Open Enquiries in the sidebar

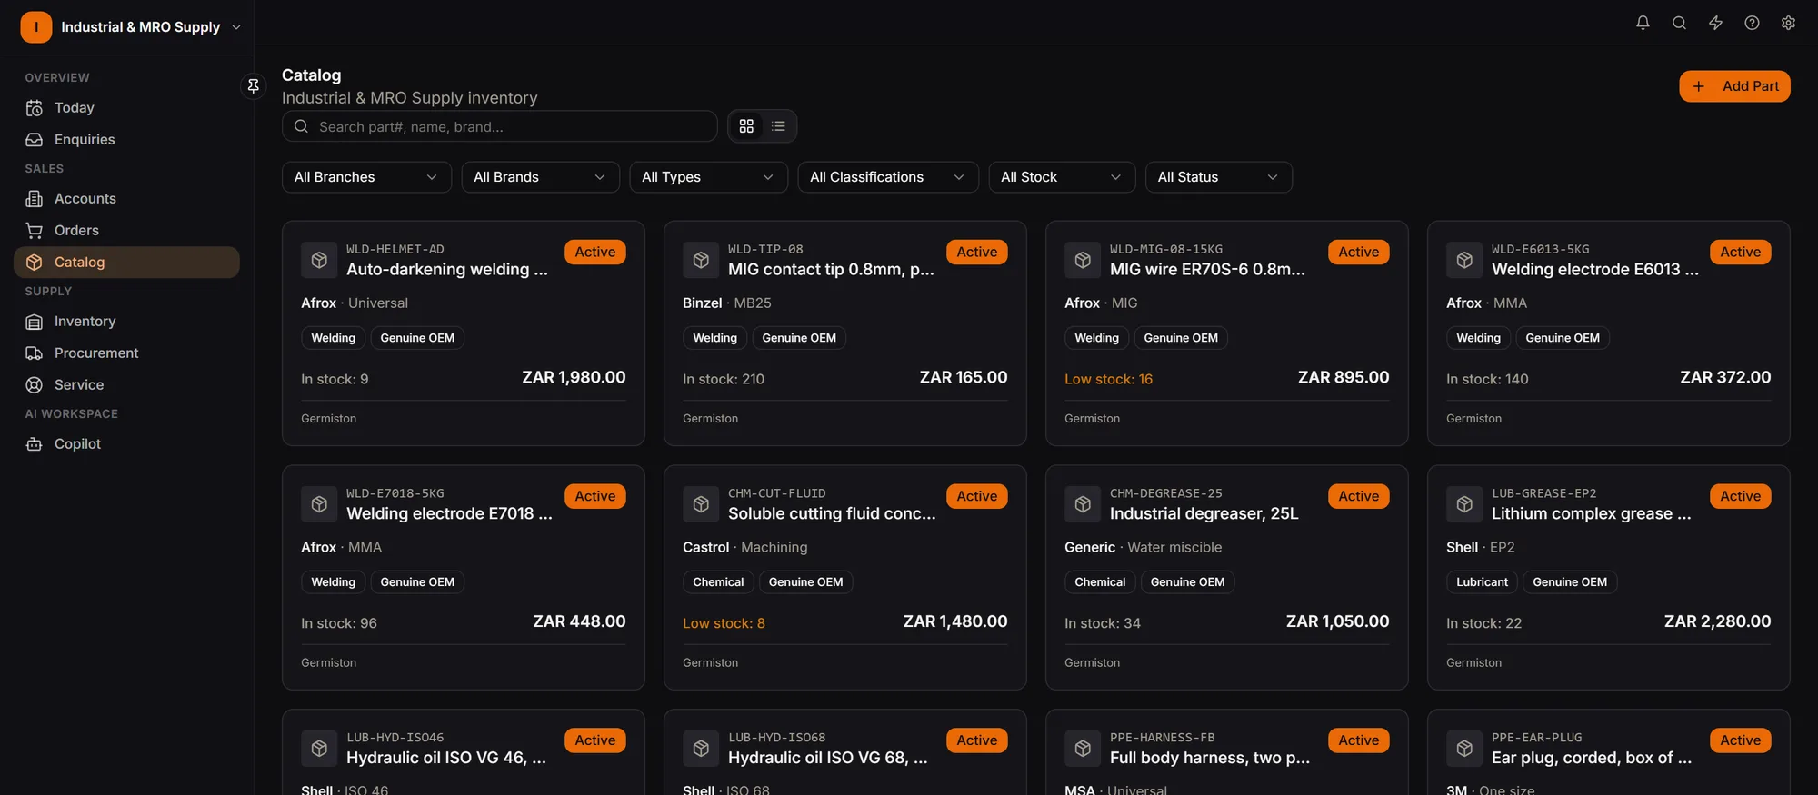pyautogui.click(x=126, y=140)
